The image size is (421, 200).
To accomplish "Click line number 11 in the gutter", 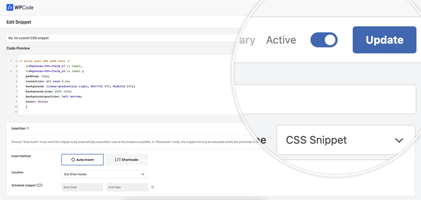I will click(x=16, y=112).
